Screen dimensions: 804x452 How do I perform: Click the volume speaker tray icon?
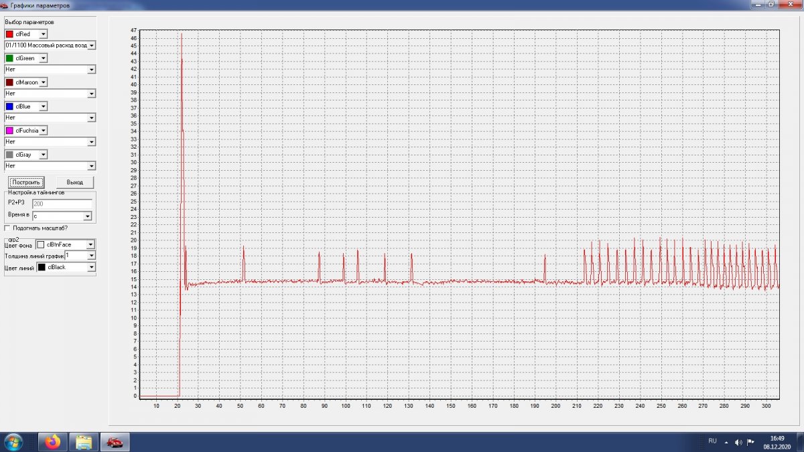pos(738,442)
